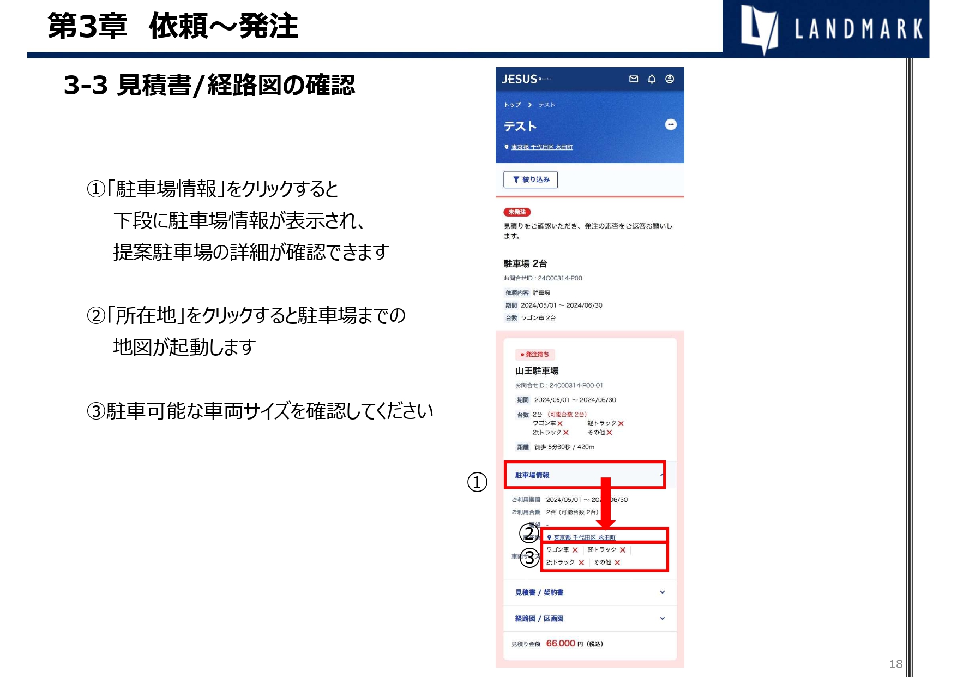Click the 依頼内容 label tag

coord(517,293)
